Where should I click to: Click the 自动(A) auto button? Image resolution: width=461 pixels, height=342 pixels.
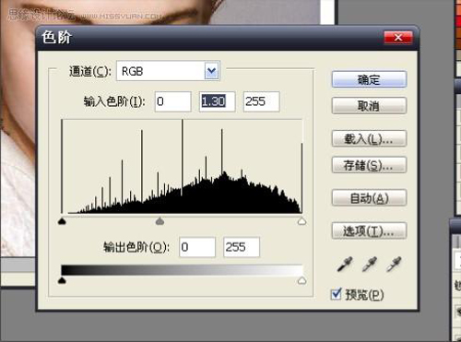pos(369,198)
